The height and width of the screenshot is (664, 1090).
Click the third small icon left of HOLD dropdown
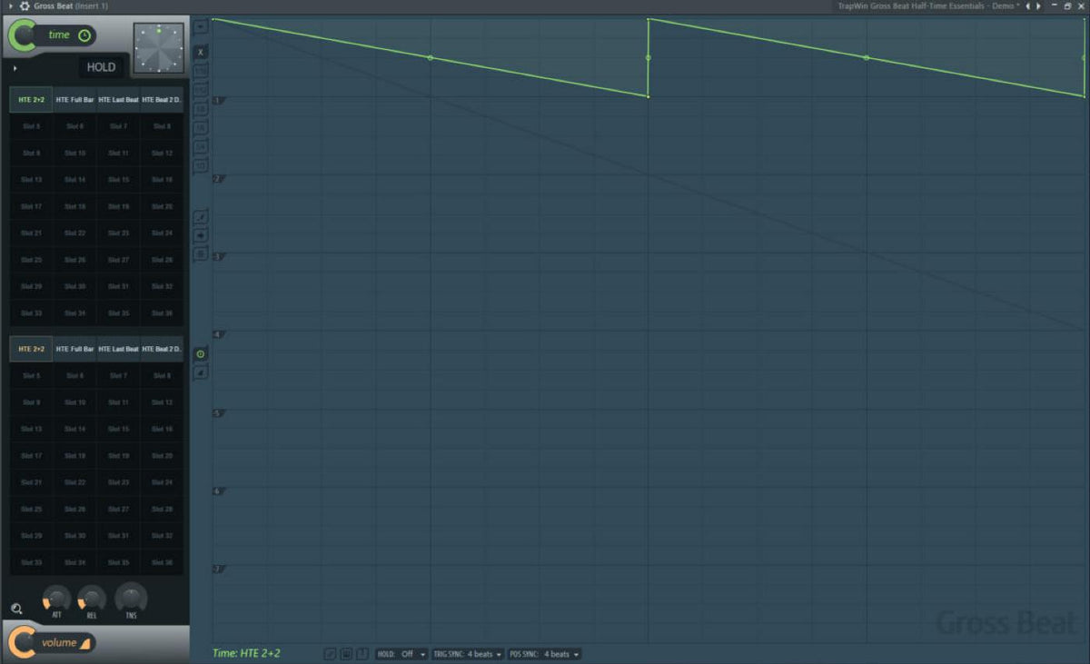362,654
